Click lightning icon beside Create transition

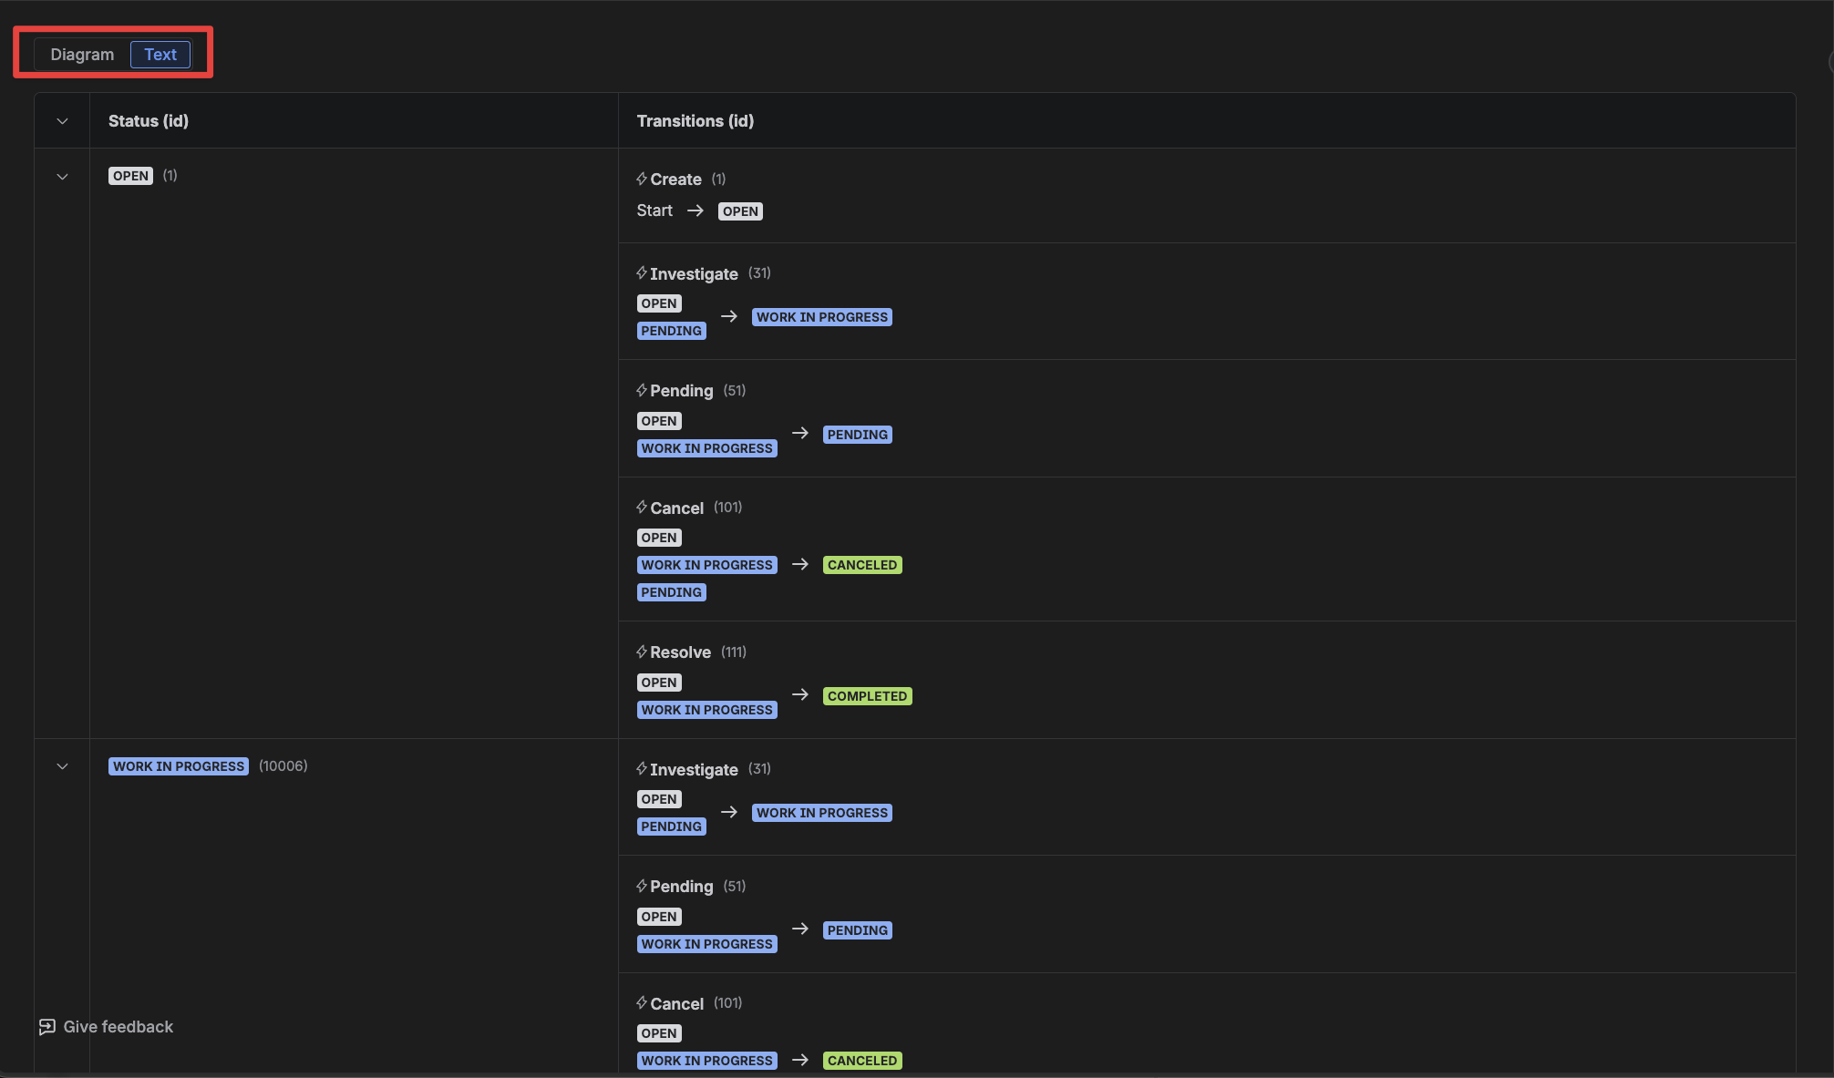[x=642, y=180]
